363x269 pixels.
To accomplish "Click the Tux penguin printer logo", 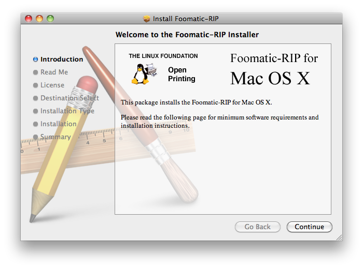I will (145, 73).
